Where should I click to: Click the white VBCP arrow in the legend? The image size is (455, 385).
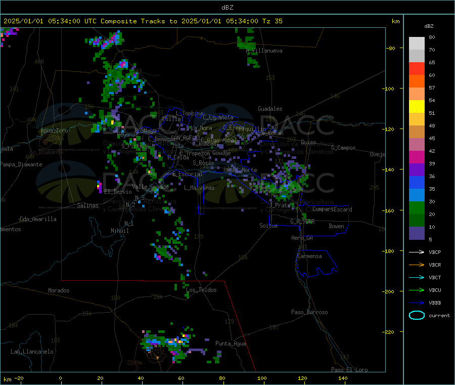[x=417, y=252]
